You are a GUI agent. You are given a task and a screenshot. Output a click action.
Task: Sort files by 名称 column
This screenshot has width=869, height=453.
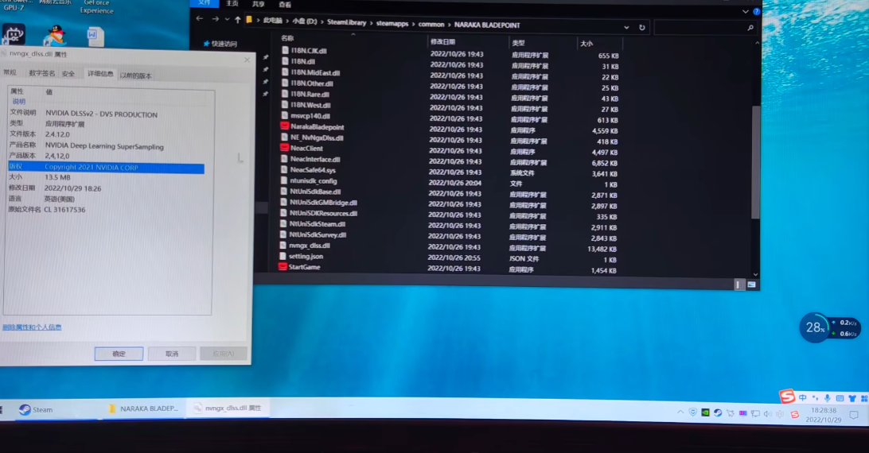287,38
